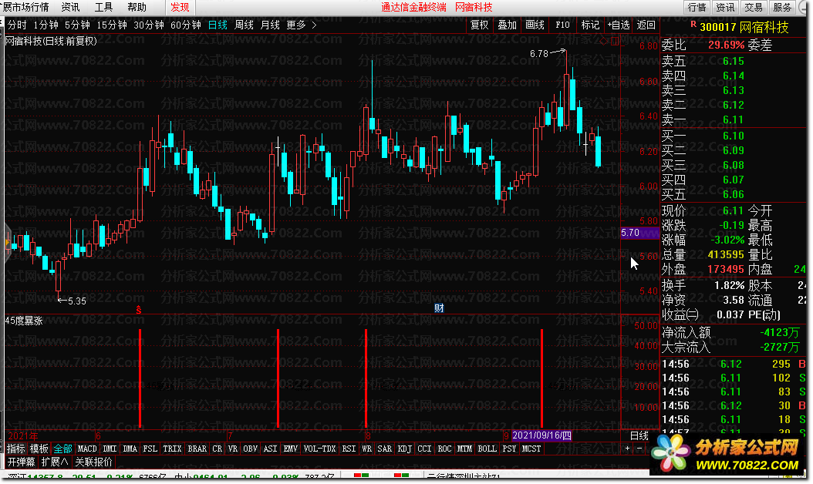Image resolution: width=813 pixels, height=484 pixels.
Task: Open the 更多 timeframe options
Action: pyautogui.click(x=296, y=25)
